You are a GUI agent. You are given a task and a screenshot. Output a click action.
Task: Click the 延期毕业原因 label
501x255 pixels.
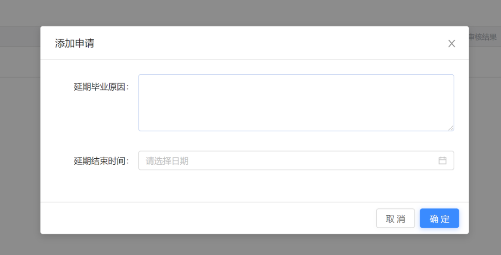tap(101, 87)
